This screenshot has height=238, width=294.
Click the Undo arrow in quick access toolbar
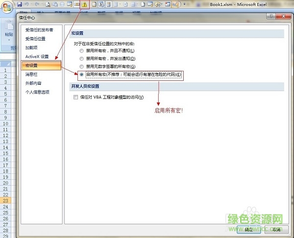pyautogui.click(x=27, y=4)
